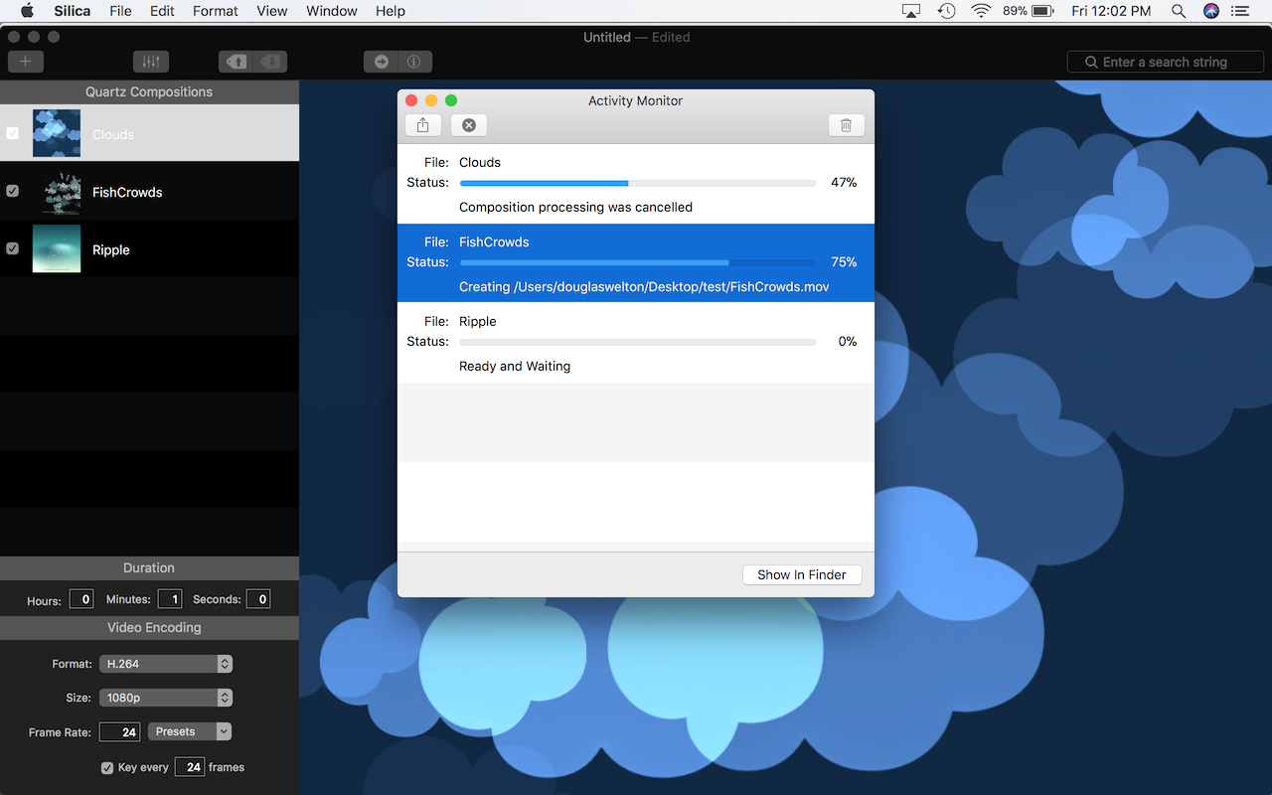Open the Edit menu
Image resolution: width=1272 pixels, height=795 pixels.
162,11
